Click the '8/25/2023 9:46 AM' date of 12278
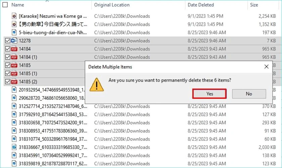 pyautogui.click(x=207, y=41)
